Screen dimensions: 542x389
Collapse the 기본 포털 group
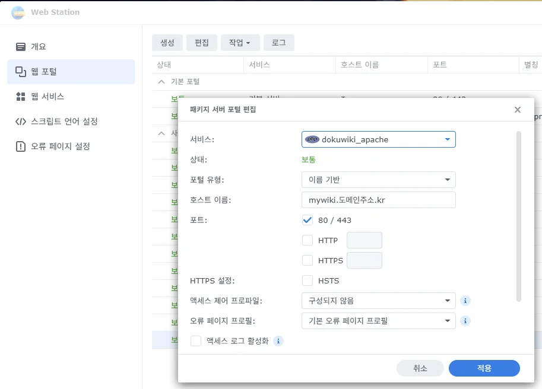(x=161, y=81)
